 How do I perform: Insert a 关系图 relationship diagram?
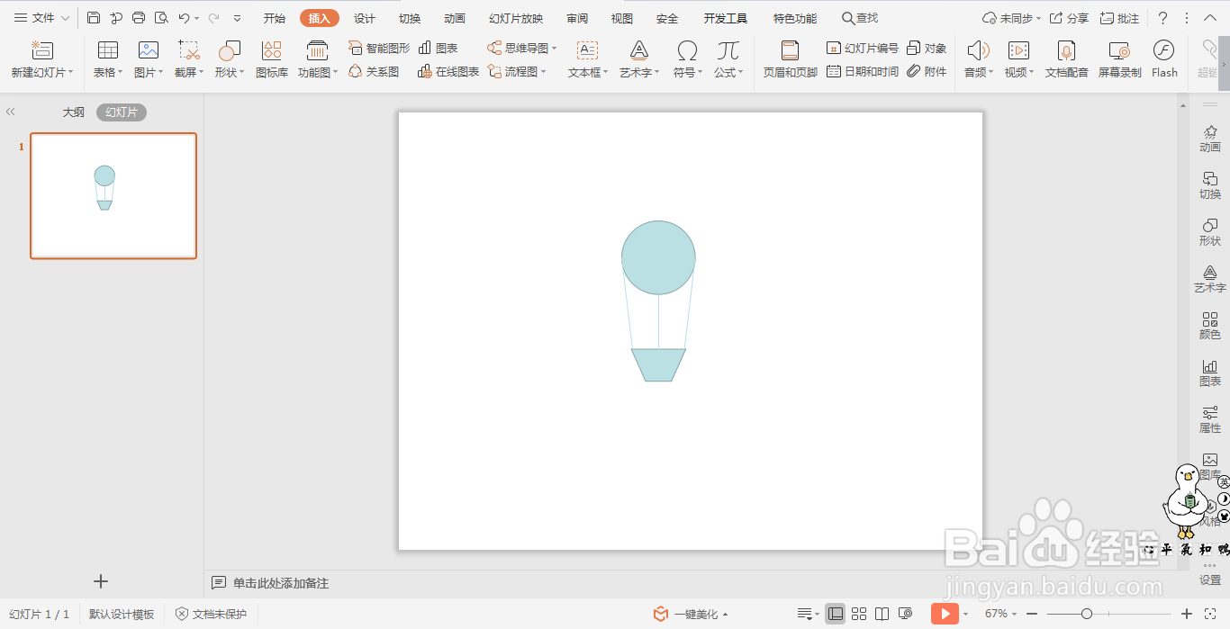(374, 71)
